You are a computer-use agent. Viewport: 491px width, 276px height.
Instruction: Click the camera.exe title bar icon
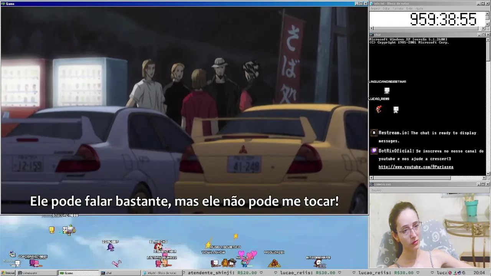click(x=372, y=184)
